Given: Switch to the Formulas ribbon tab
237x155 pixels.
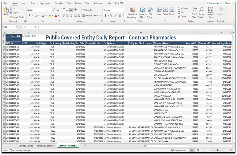Looking at the screenshot, I should (59, 3).
